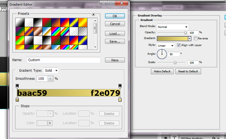Open the Smoothness slider arrow

coord(50,79)
